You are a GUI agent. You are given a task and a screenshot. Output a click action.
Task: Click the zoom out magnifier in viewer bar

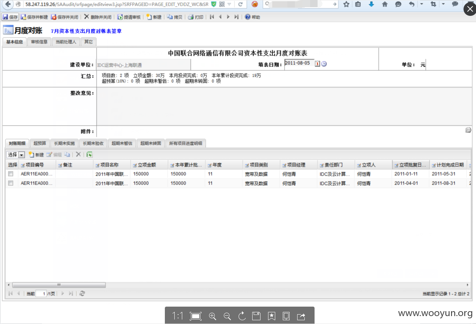227,316
